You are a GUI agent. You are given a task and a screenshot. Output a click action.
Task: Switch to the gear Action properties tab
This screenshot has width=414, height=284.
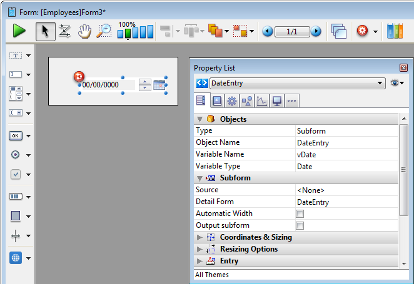pyautogui.click(x=232, y=100)
